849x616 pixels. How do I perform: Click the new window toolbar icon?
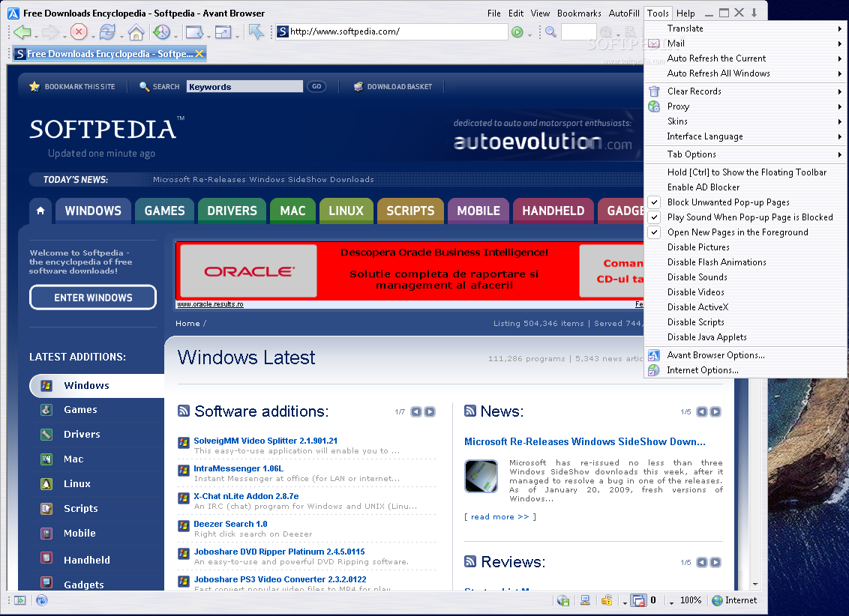(x=193, y=32)
